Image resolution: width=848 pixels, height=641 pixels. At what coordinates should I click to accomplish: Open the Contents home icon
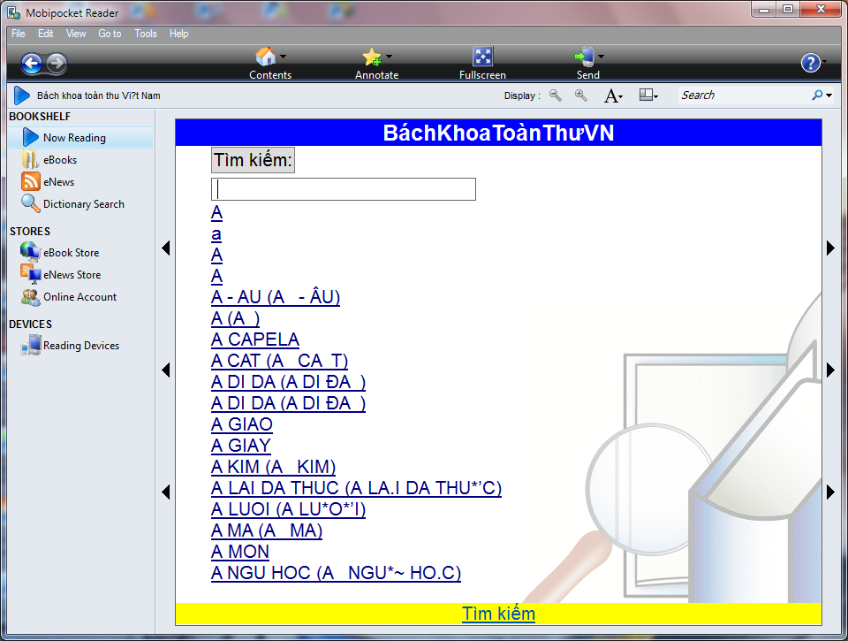[x=266, y=57]
